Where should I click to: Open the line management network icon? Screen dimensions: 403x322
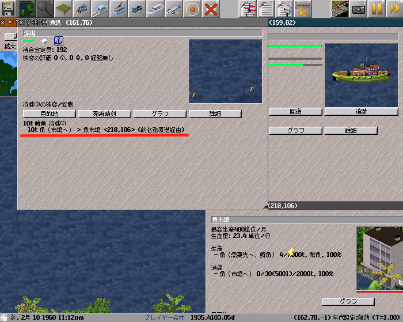click(248, 9)
